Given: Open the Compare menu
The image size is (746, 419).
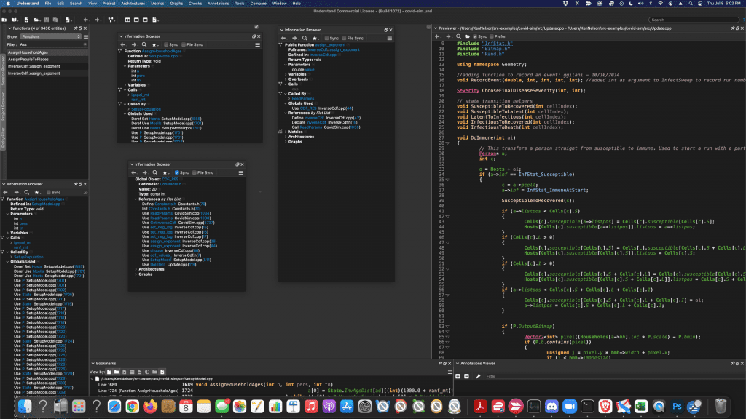Looking at the screenshot, I should tap(259, 4).
